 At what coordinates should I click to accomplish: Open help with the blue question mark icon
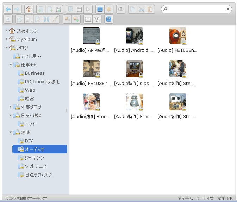[x=109, y=19]
